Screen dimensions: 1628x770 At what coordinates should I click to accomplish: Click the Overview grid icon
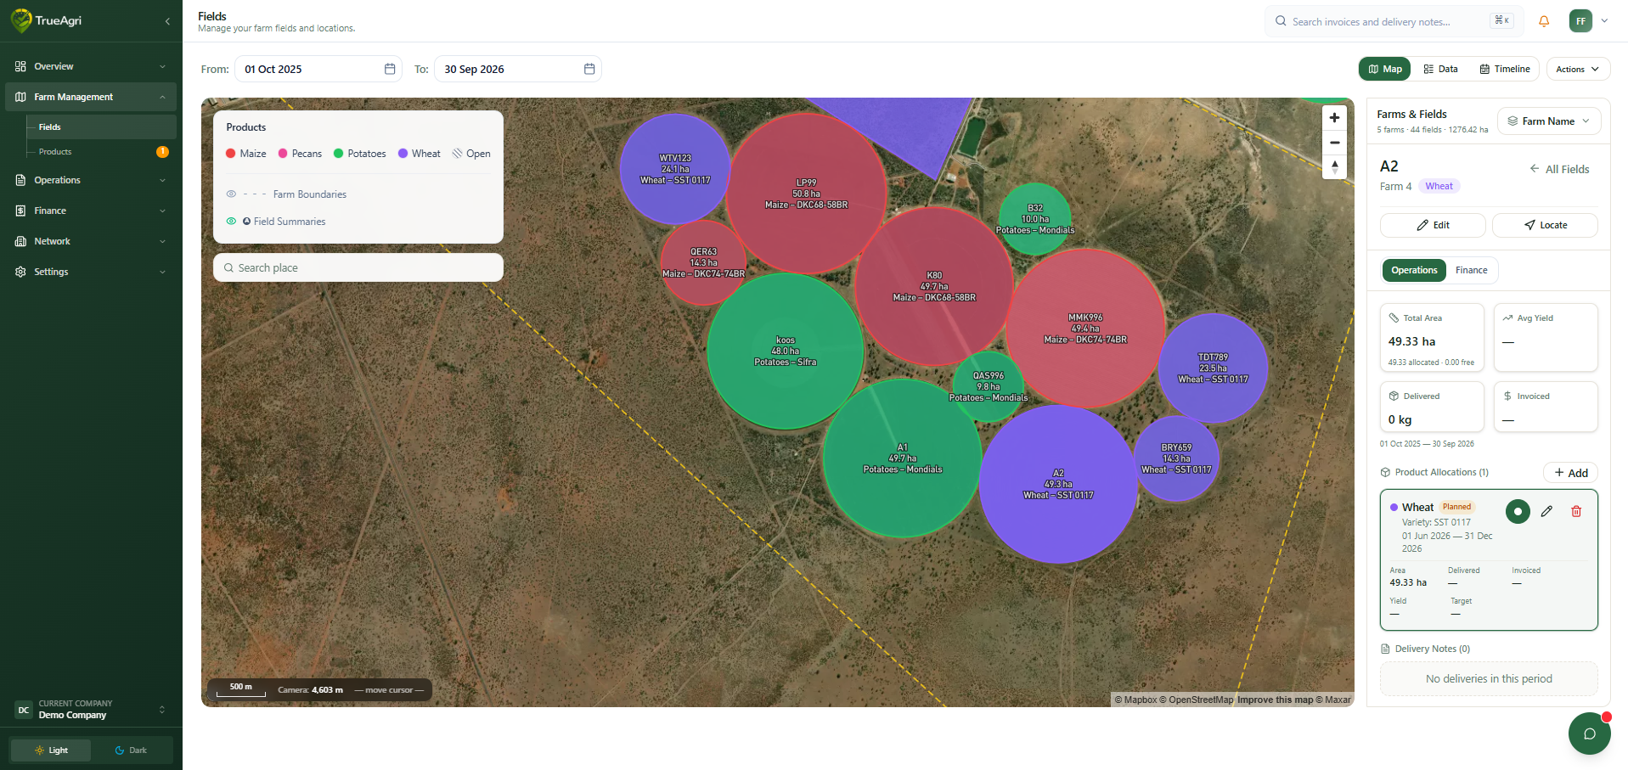click(x=20, y=66)
